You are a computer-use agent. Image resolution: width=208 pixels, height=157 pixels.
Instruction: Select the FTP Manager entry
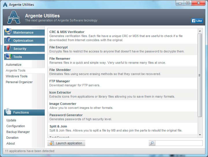(122, 83)
